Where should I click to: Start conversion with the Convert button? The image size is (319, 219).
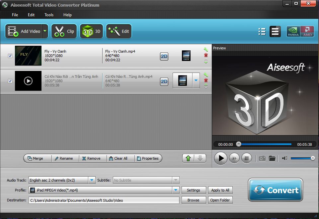point(276,190)
